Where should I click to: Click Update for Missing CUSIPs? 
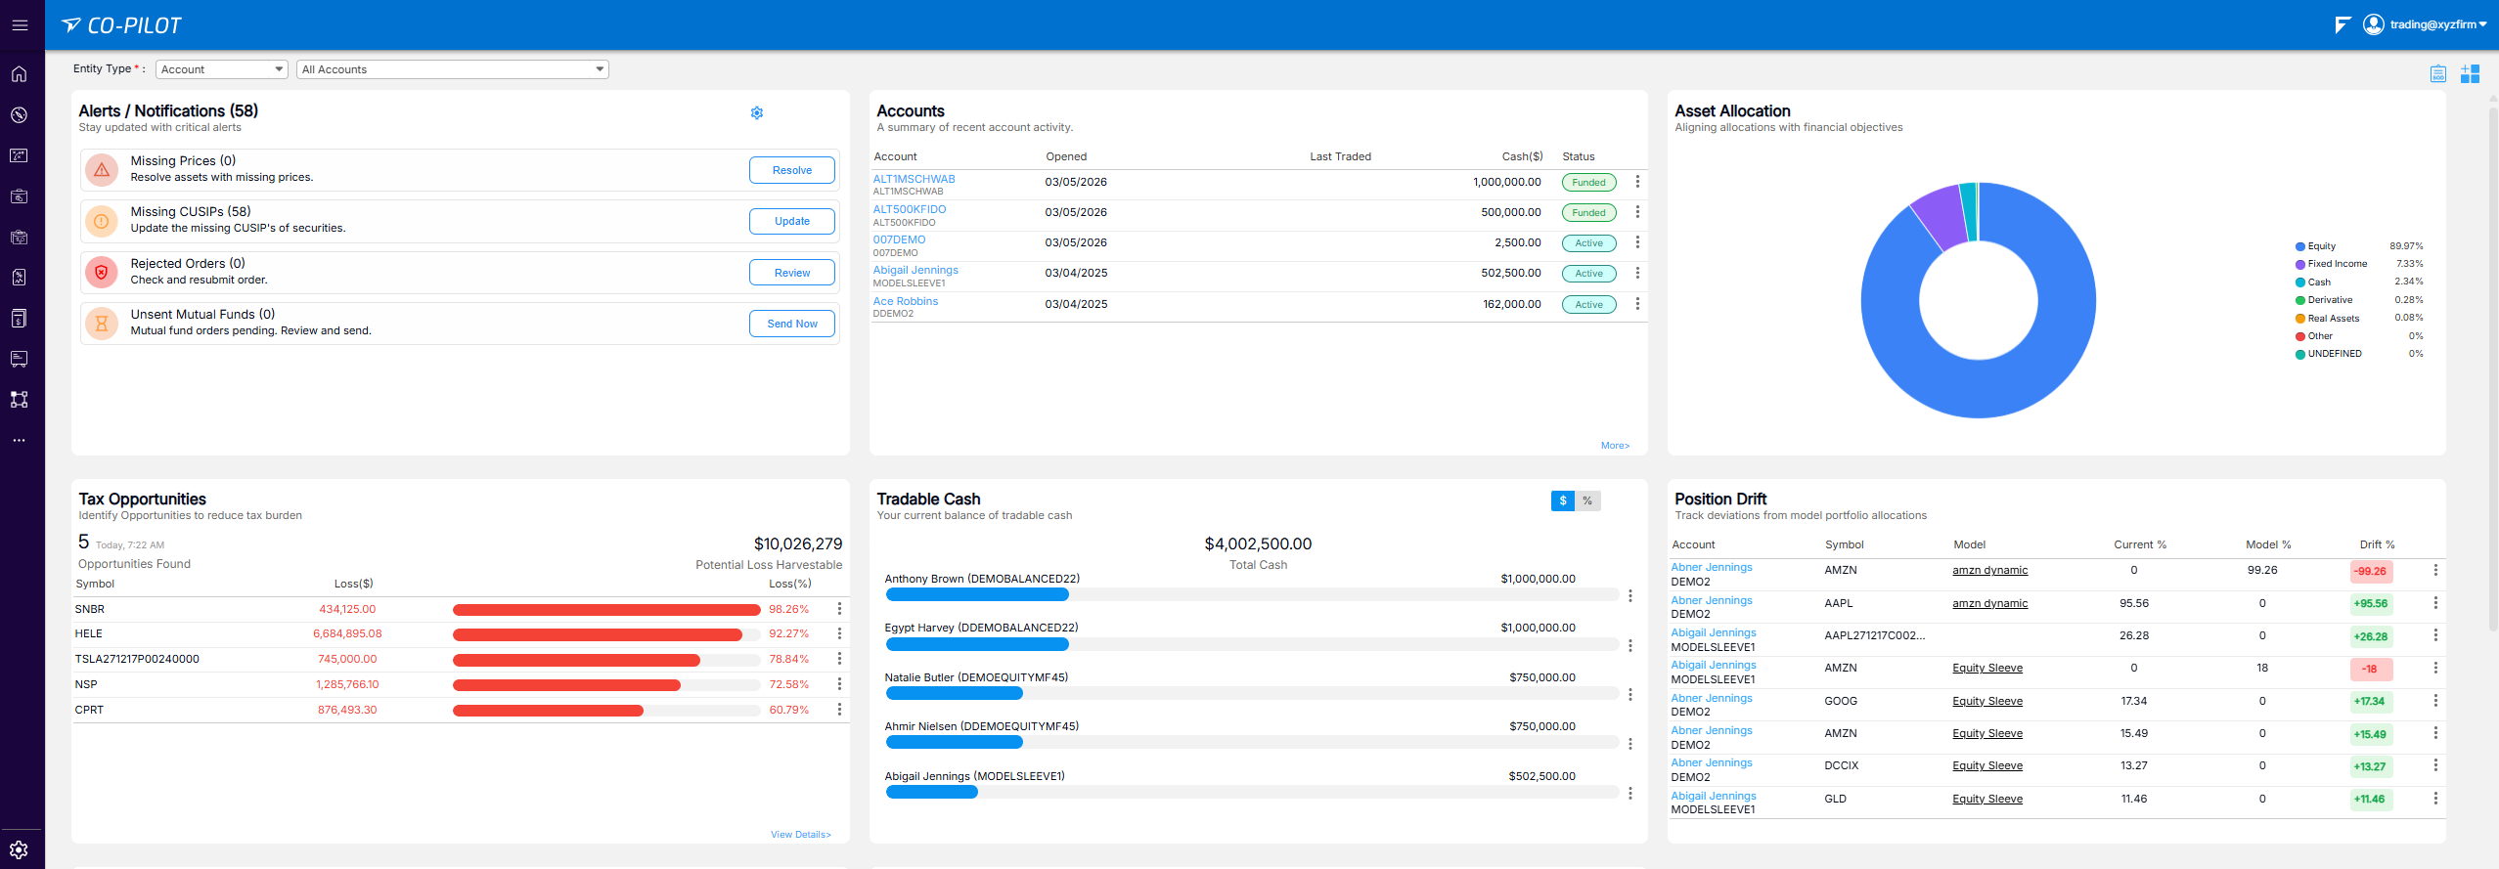791,221
